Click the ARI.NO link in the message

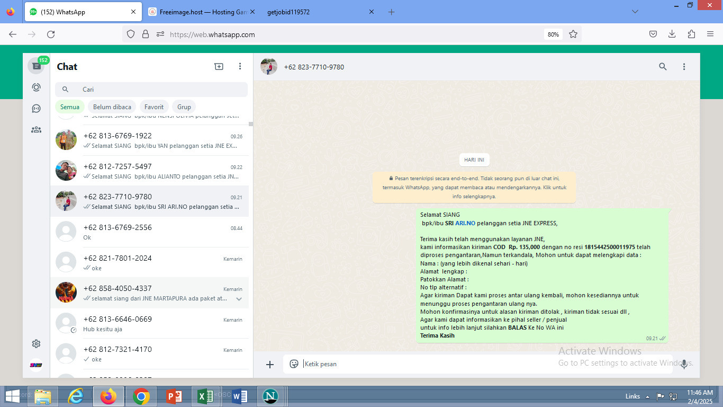tap(465, 223)
